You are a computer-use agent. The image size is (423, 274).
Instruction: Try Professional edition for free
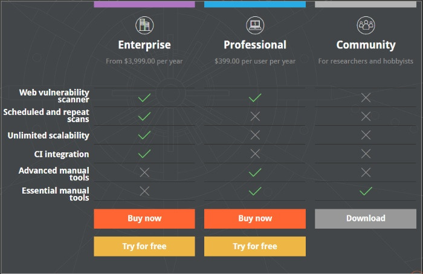tap(255, 246)
